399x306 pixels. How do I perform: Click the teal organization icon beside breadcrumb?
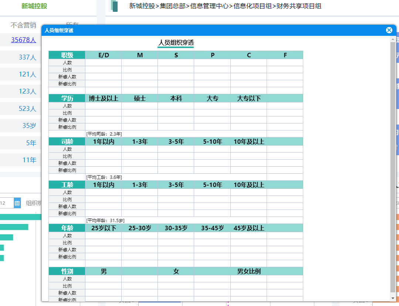[x=115, y=6]
